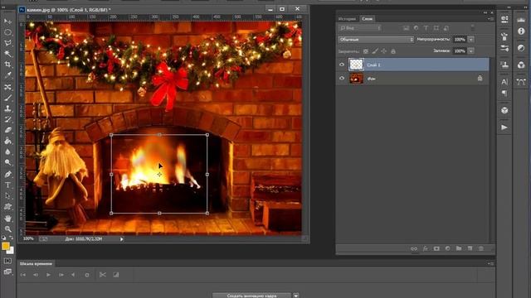Image resolution: width=531 pixels, height=298 pixels.
Task: Open the Clone Source panel icon
Action: [504, 65]
